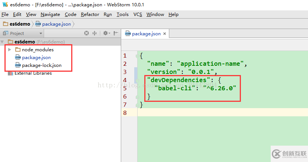
Task: Click fold end marker on line 6
Action: coord(137,97)
